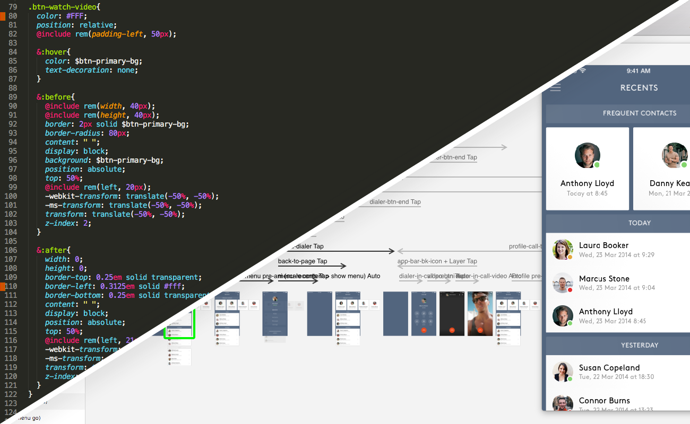Viewport: 690px width, 424px height.
Task: Click 'background: $btn-primary-bg;' on line 96
Action: point(104,160)
